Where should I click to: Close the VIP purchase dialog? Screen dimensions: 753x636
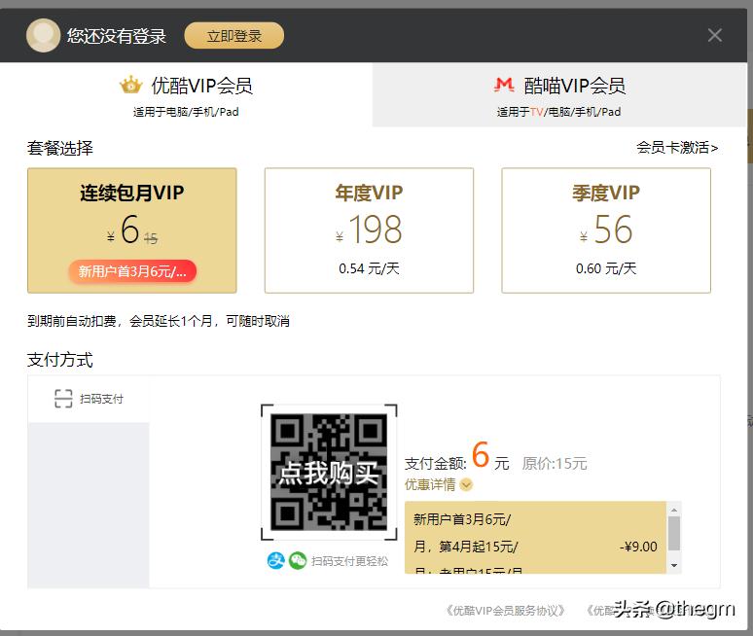pyautogui.click(x=715, y=35)
